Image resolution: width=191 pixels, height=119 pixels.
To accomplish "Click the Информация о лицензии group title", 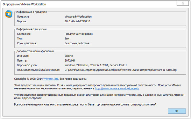I will click(31, 29).
